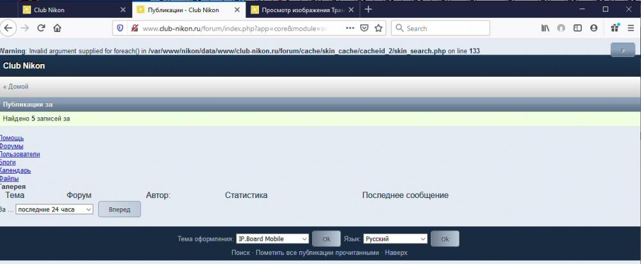Open page actions three-dot menu
The width and height of the screenshot is (641, 264).
click(350, 28)
